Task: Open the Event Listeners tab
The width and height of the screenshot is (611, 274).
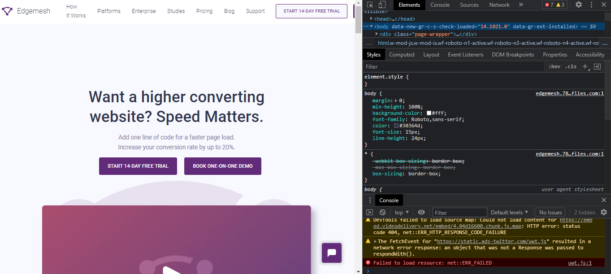Action: tap(466, 55)
